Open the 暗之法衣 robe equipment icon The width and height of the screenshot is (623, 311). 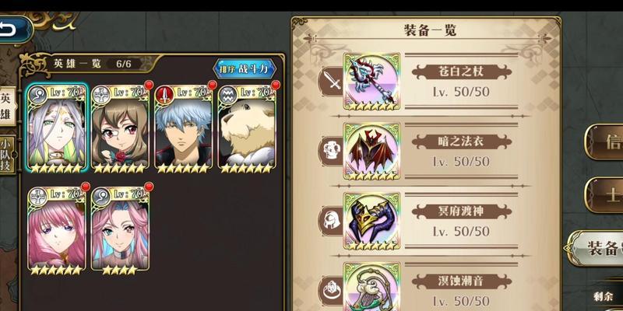tap(372, 151)
